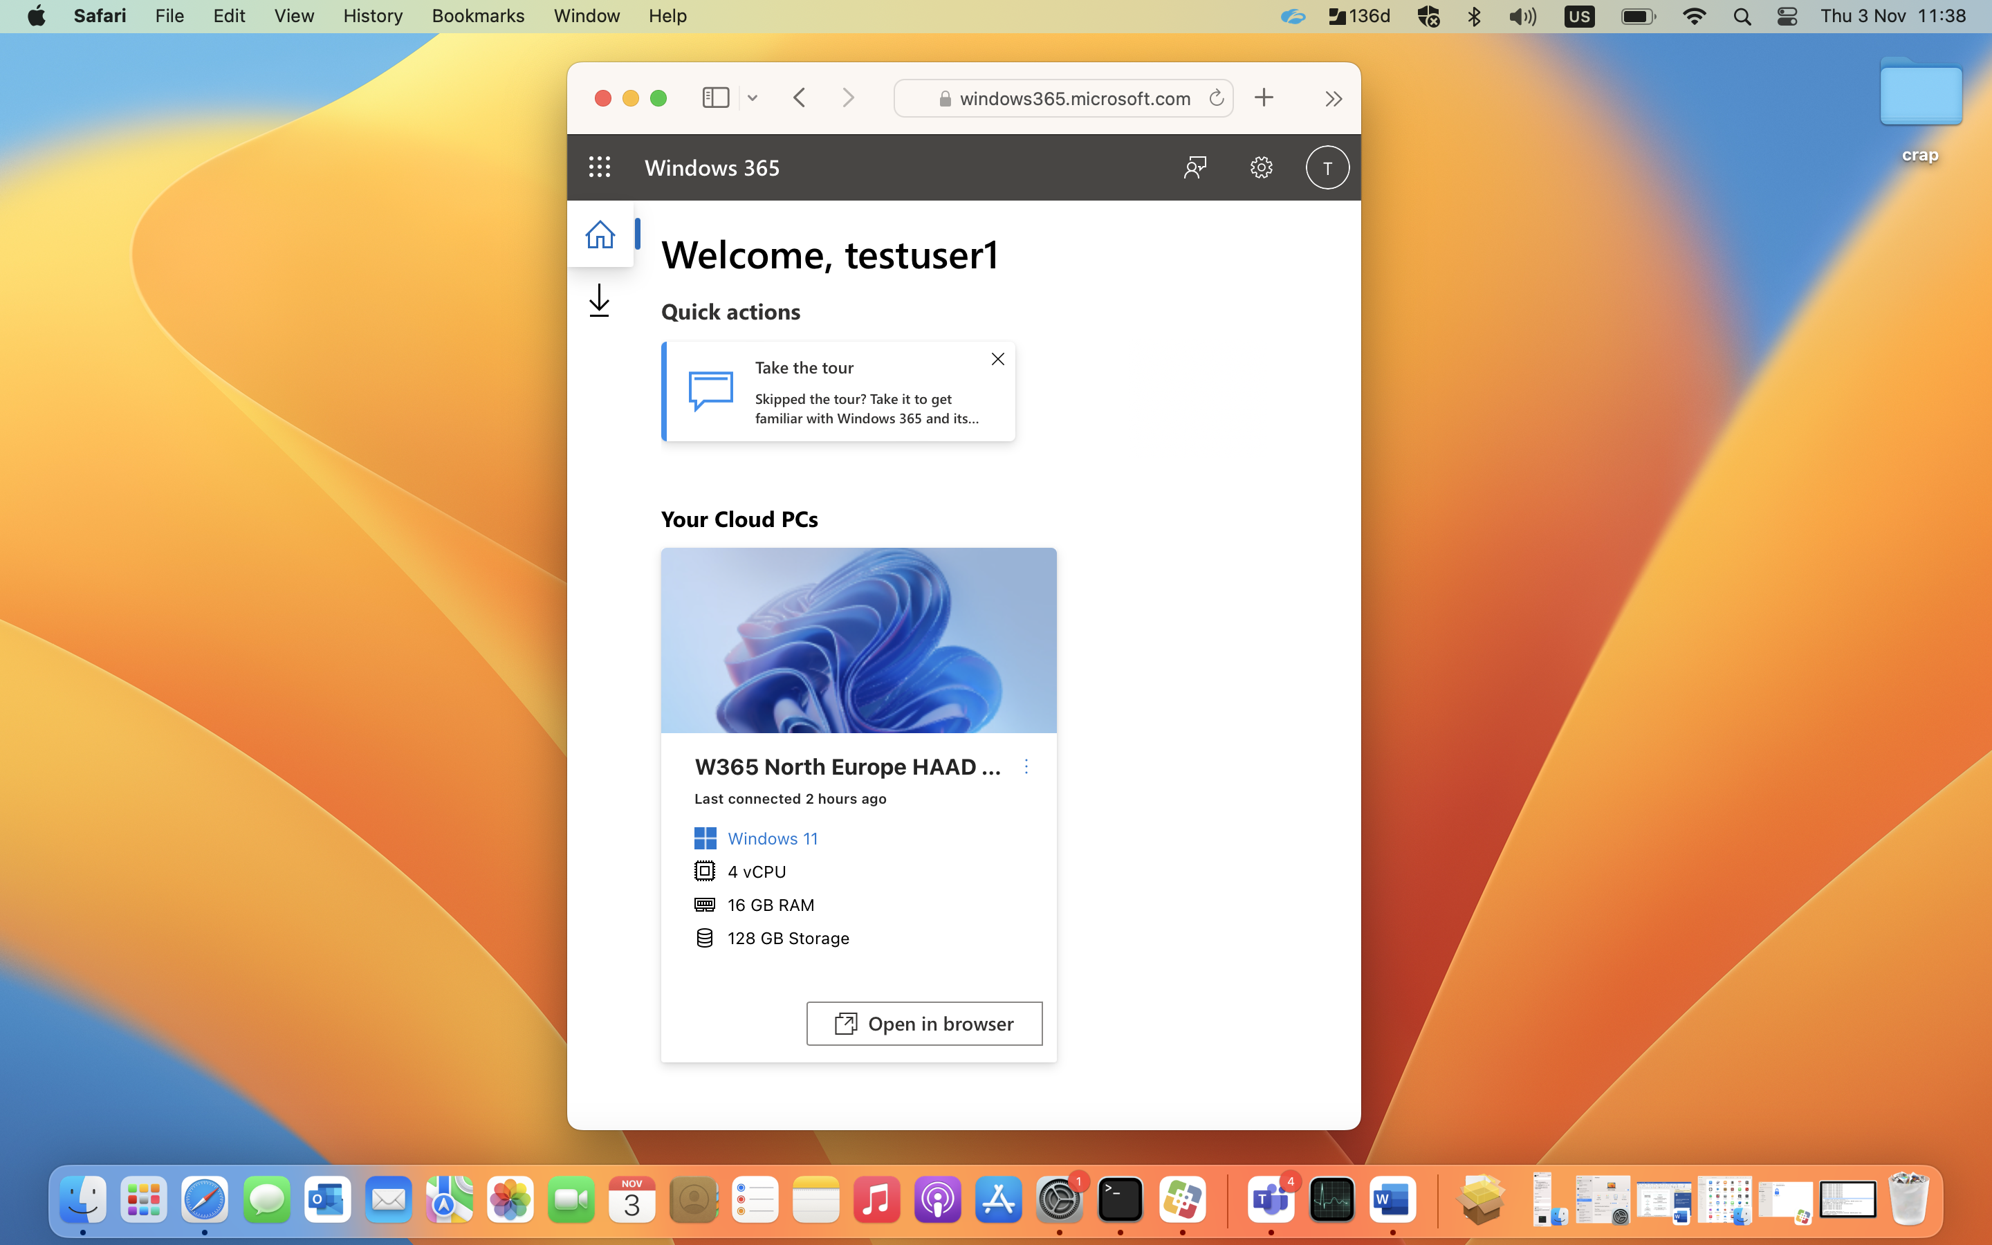Open a new Safari tab
Viewport: 1992px width, 1245px height.
(x=1264, y=98)
